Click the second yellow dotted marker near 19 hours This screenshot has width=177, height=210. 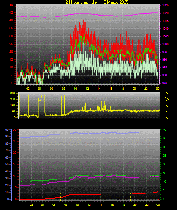[x=131, y=196]
